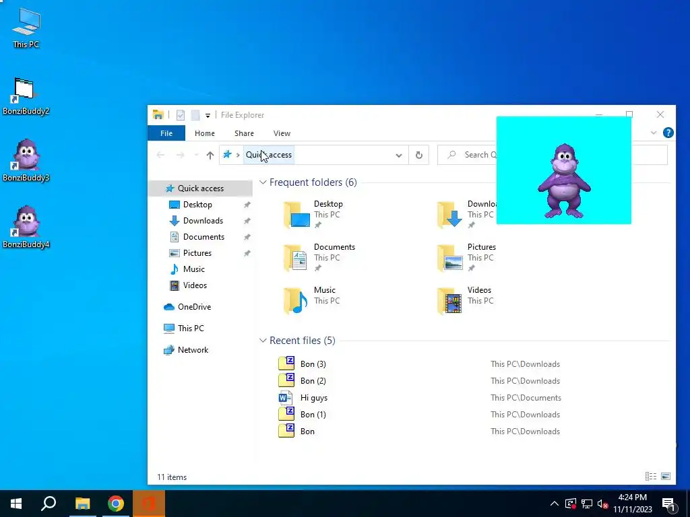Click the Office taskbar icon
The image size is (690, 517).
click(x=149, y=504)
